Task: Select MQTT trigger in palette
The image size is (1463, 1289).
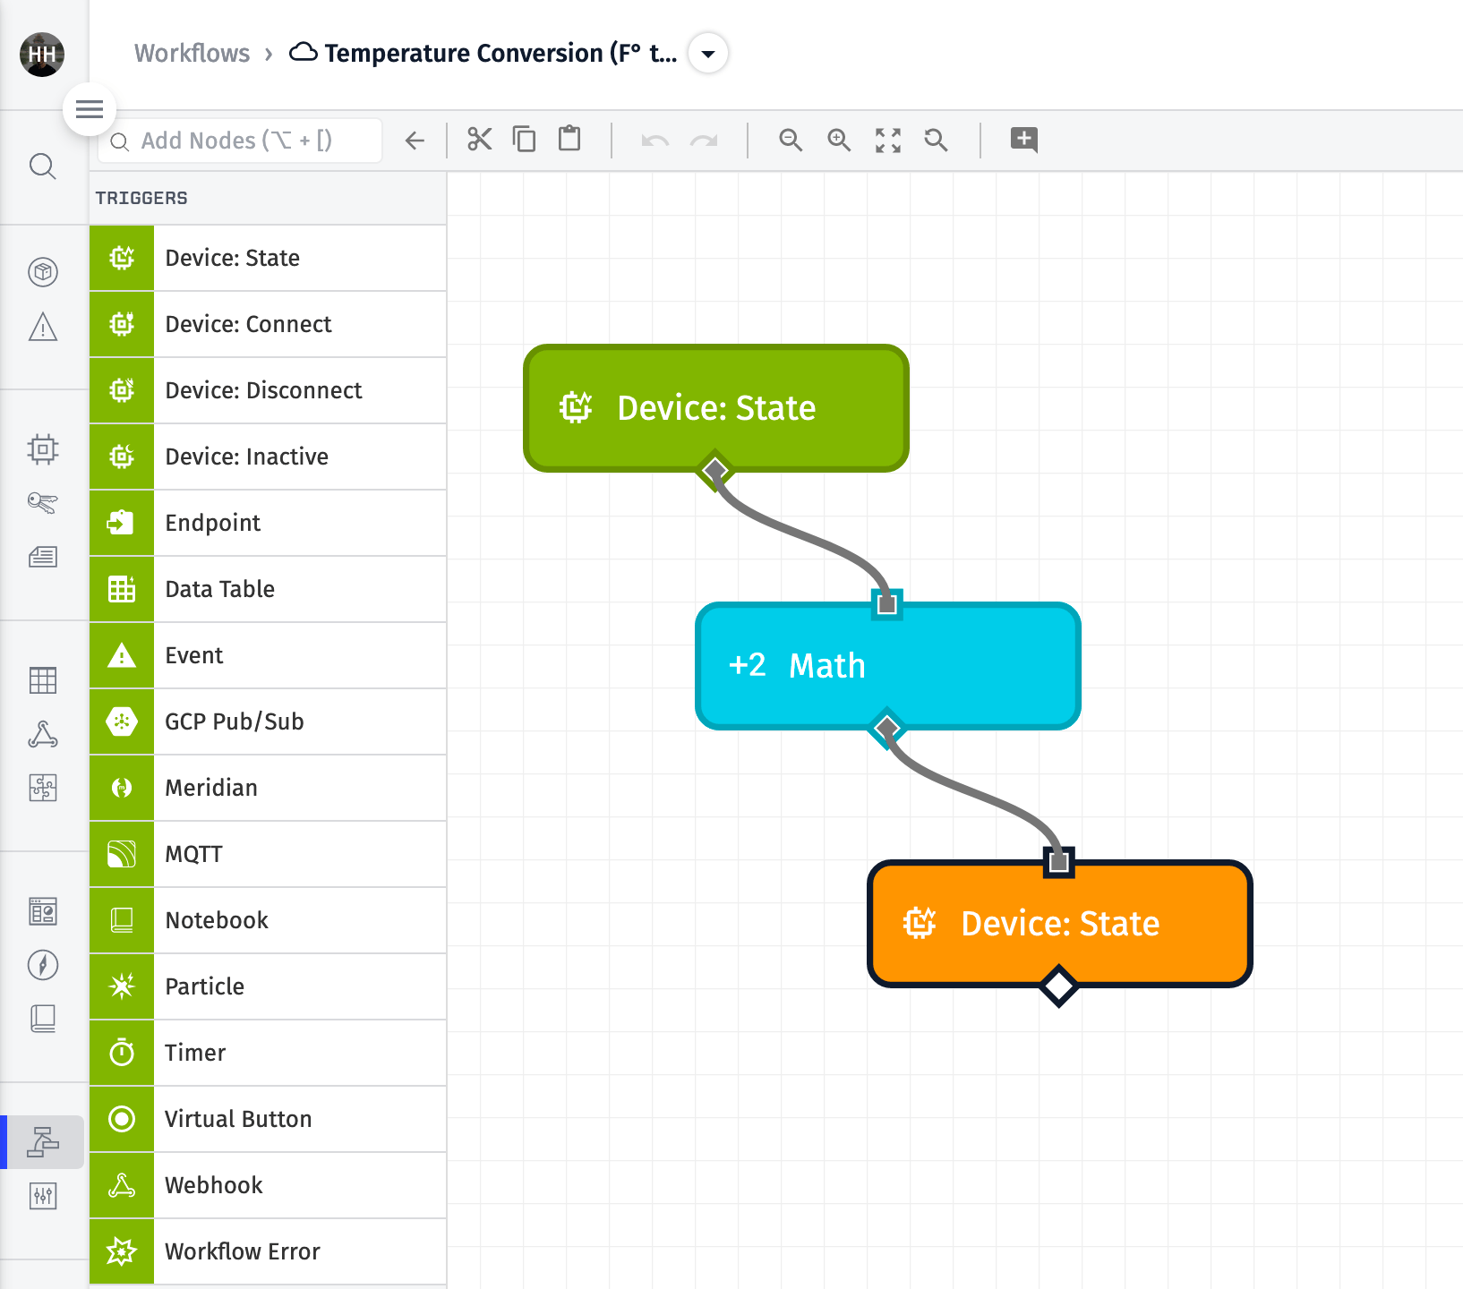Action: (268, 854)
